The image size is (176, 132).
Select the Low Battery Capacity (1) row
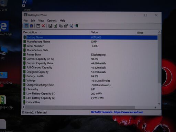pyautogui.click(x=90, y=93)
